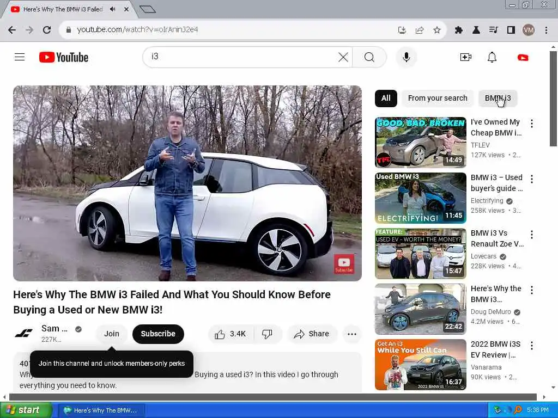Open the Get An i3 While You Still Can thumbnail
This screenshot has height=418, width=558.
pos(420,364)
